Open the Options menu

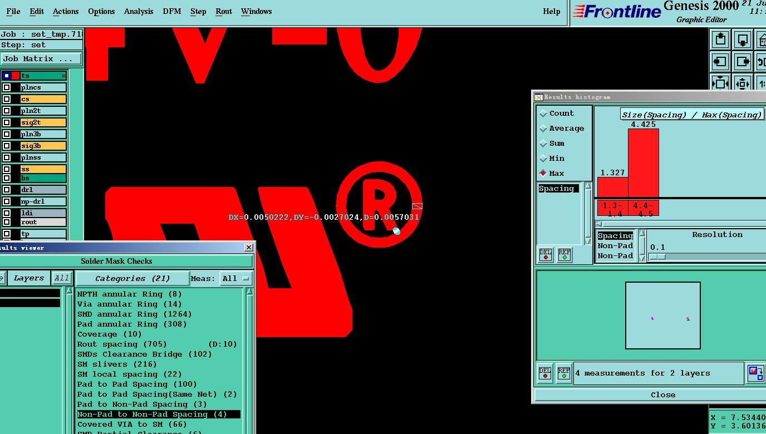101,11
